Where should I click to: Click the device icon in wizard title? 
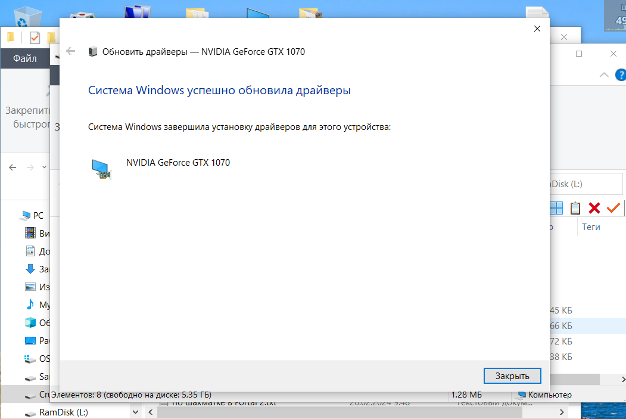click(93, 51)
